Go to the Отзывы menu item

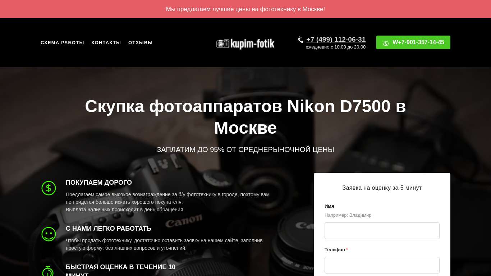click(x=141, y=42)
